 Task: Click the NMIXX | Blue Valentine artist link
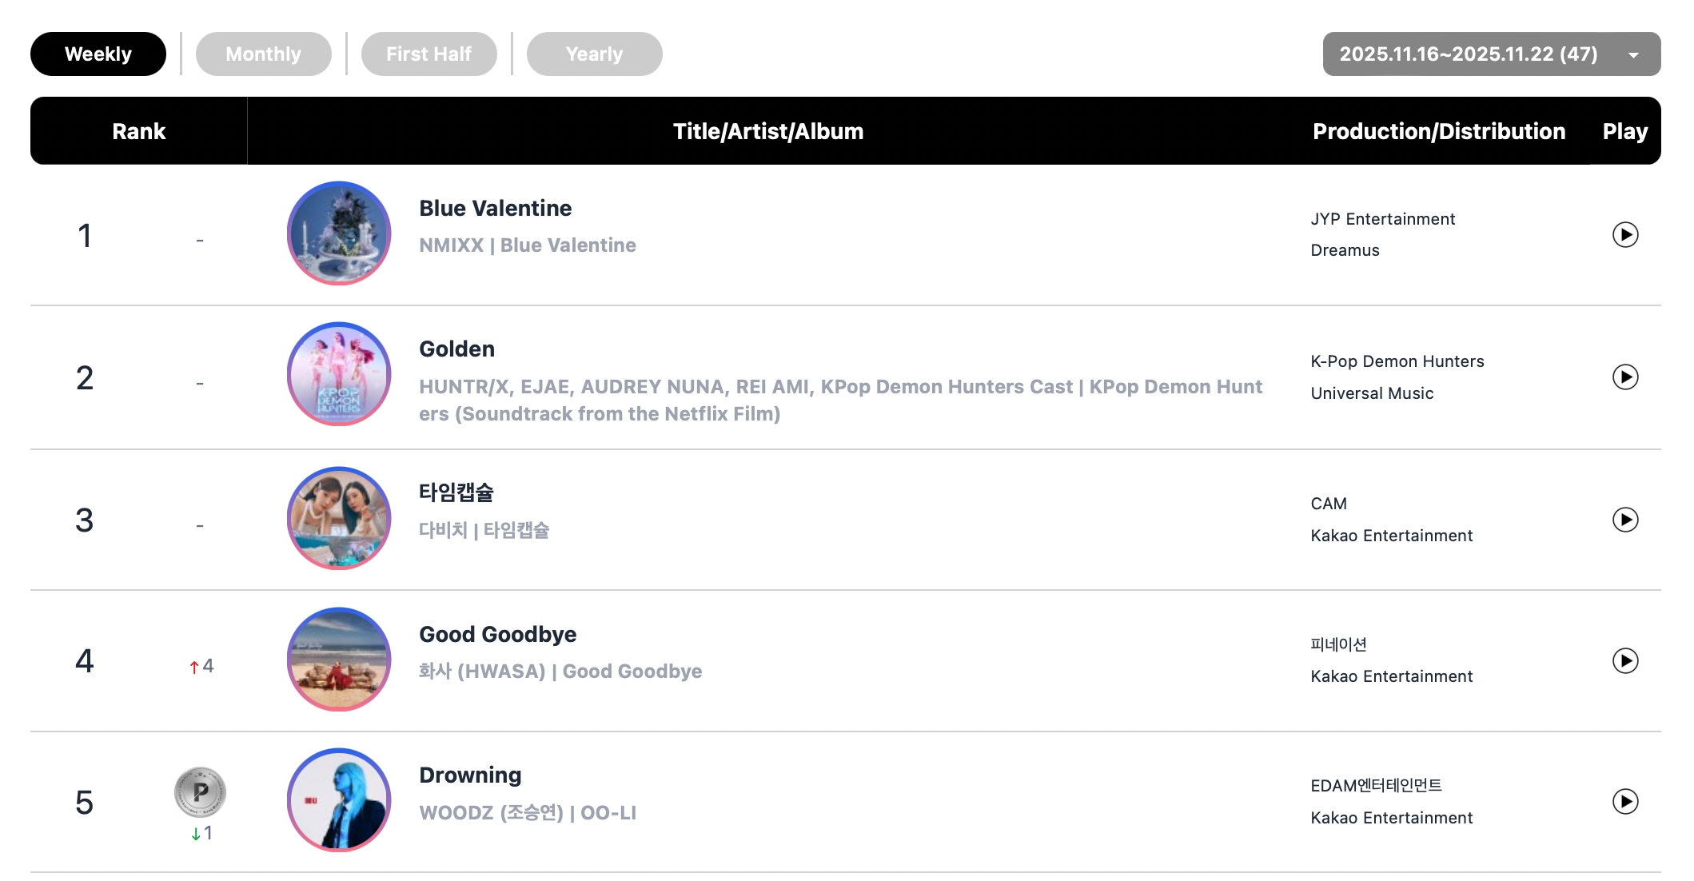click(x=527, y=245)
